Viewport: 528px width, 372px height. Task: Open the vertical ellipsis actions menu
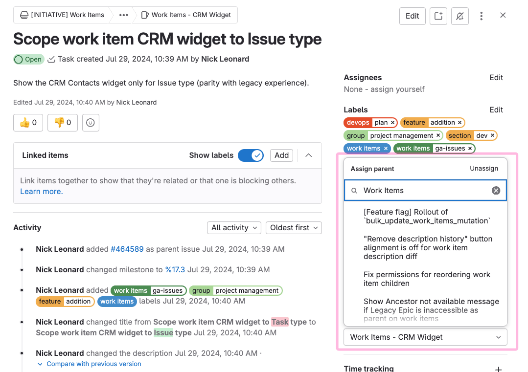point(482,15)
